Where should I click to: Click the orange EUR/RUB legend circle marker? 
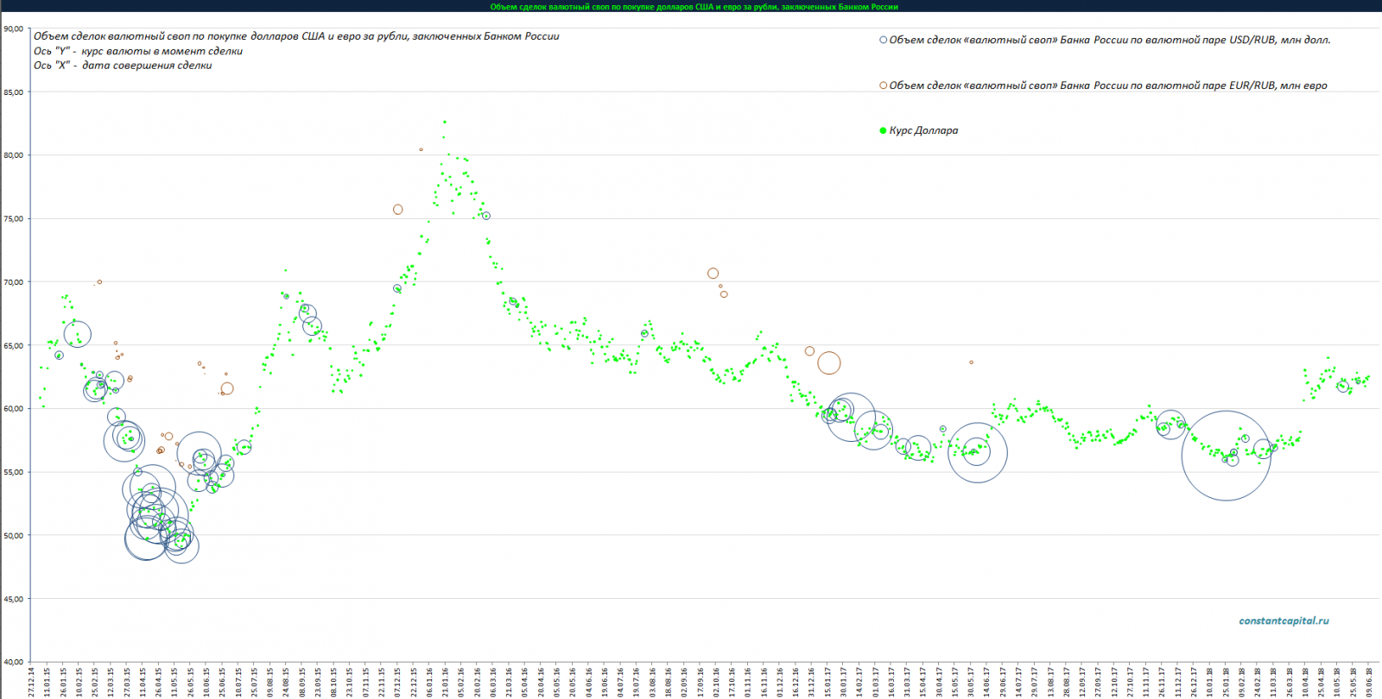[883, 85]
